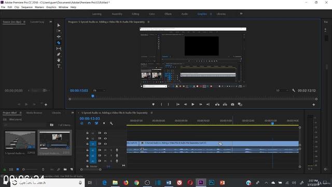The height and width of the screenshot is (187, 332).
Task: Toggle V3 track output eye
Action: click(x=105, y=133)
